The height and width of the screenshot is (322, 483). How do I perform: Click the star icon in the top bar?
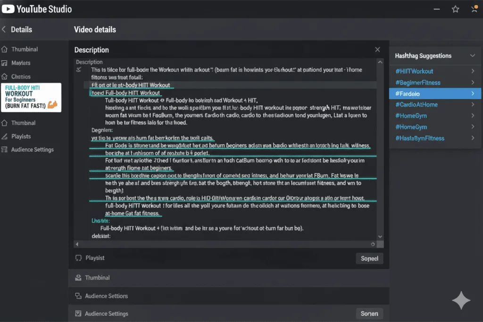coord(455,9)
